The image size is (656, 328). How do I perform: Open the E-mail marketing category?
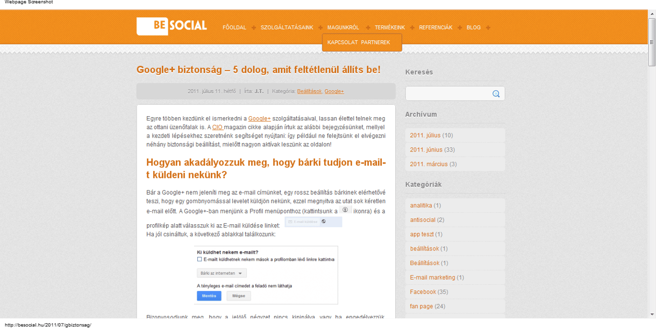click(432, 277)
